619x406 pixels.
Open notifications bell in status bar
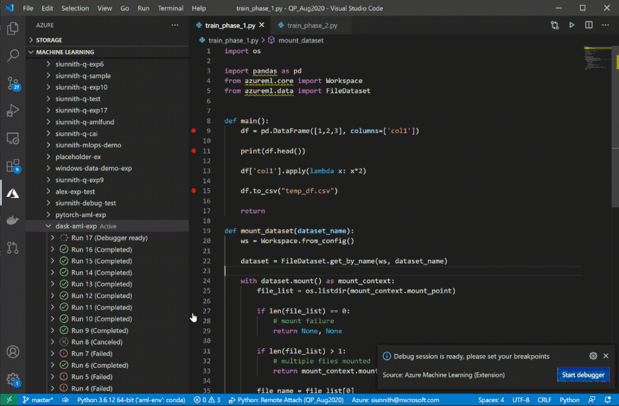[x=608, y=400]
